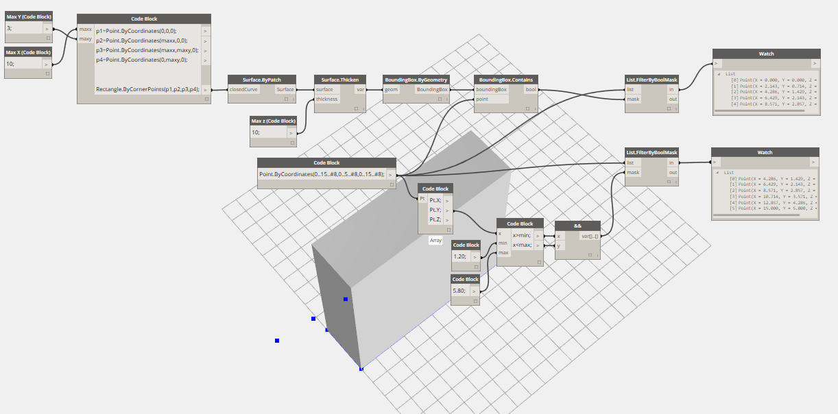
Task: Click bool output port on BoundingBox.Contains
Action: pos(531,89)
